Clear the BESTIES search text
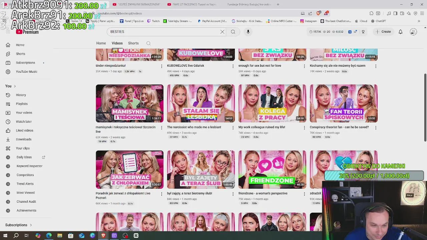427x240 pixels. [222, 32]
